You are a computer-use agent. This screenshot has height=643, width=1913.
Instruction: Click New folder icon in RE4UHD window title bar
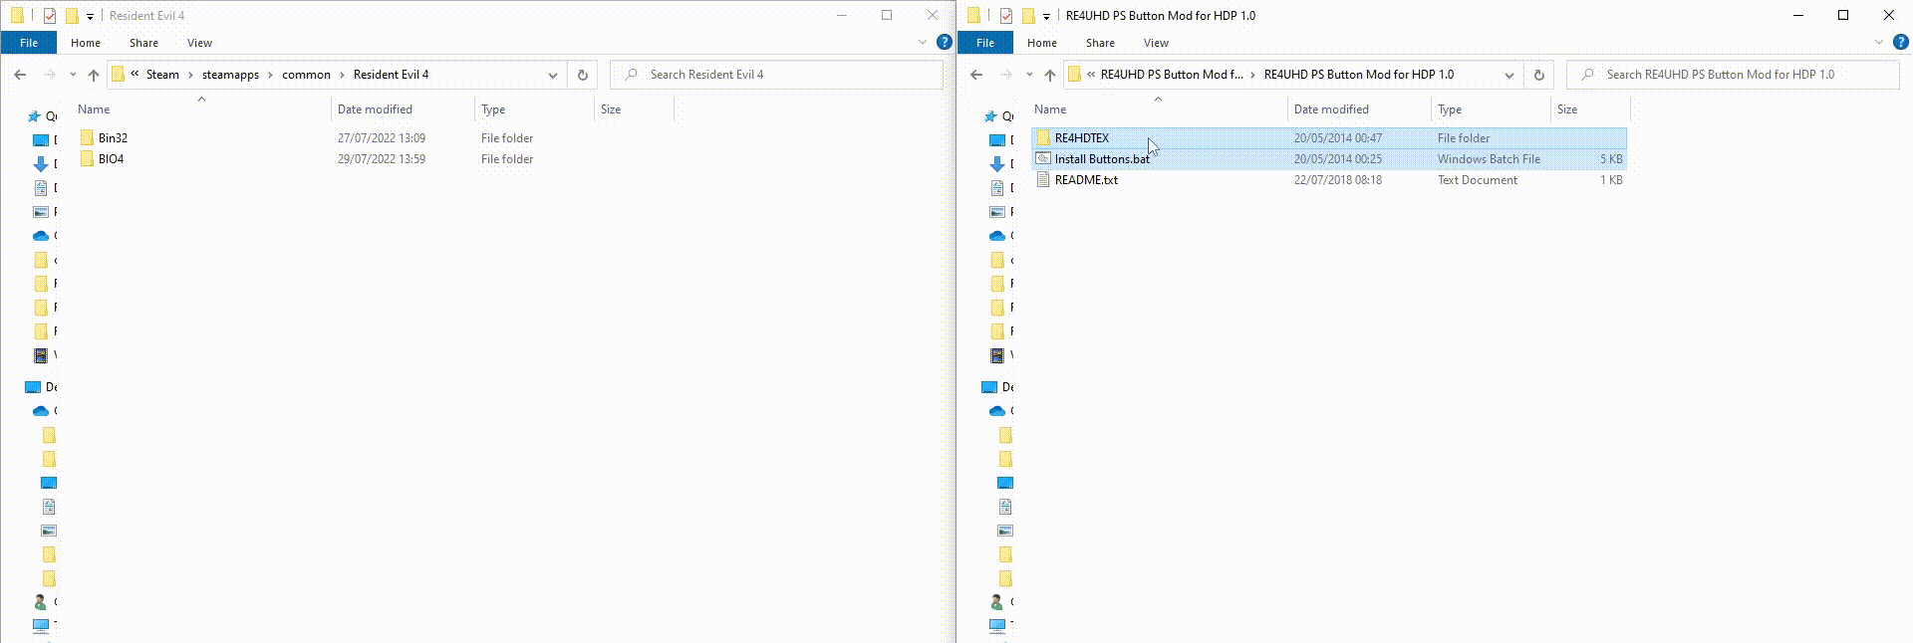point(1027,16)
